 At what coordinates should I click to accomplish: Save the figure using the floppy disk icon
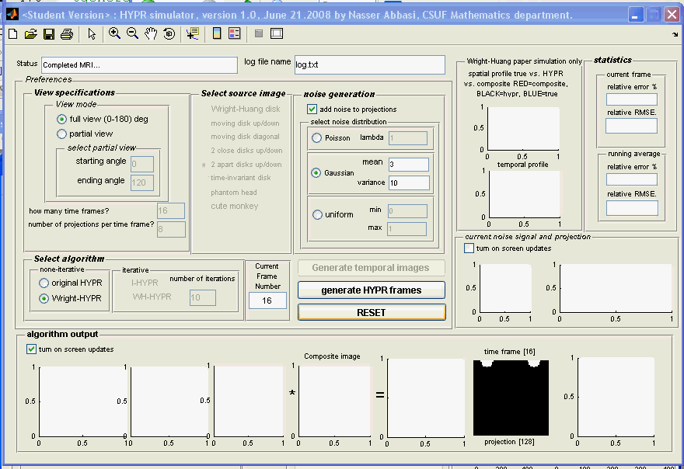[48, 33]
